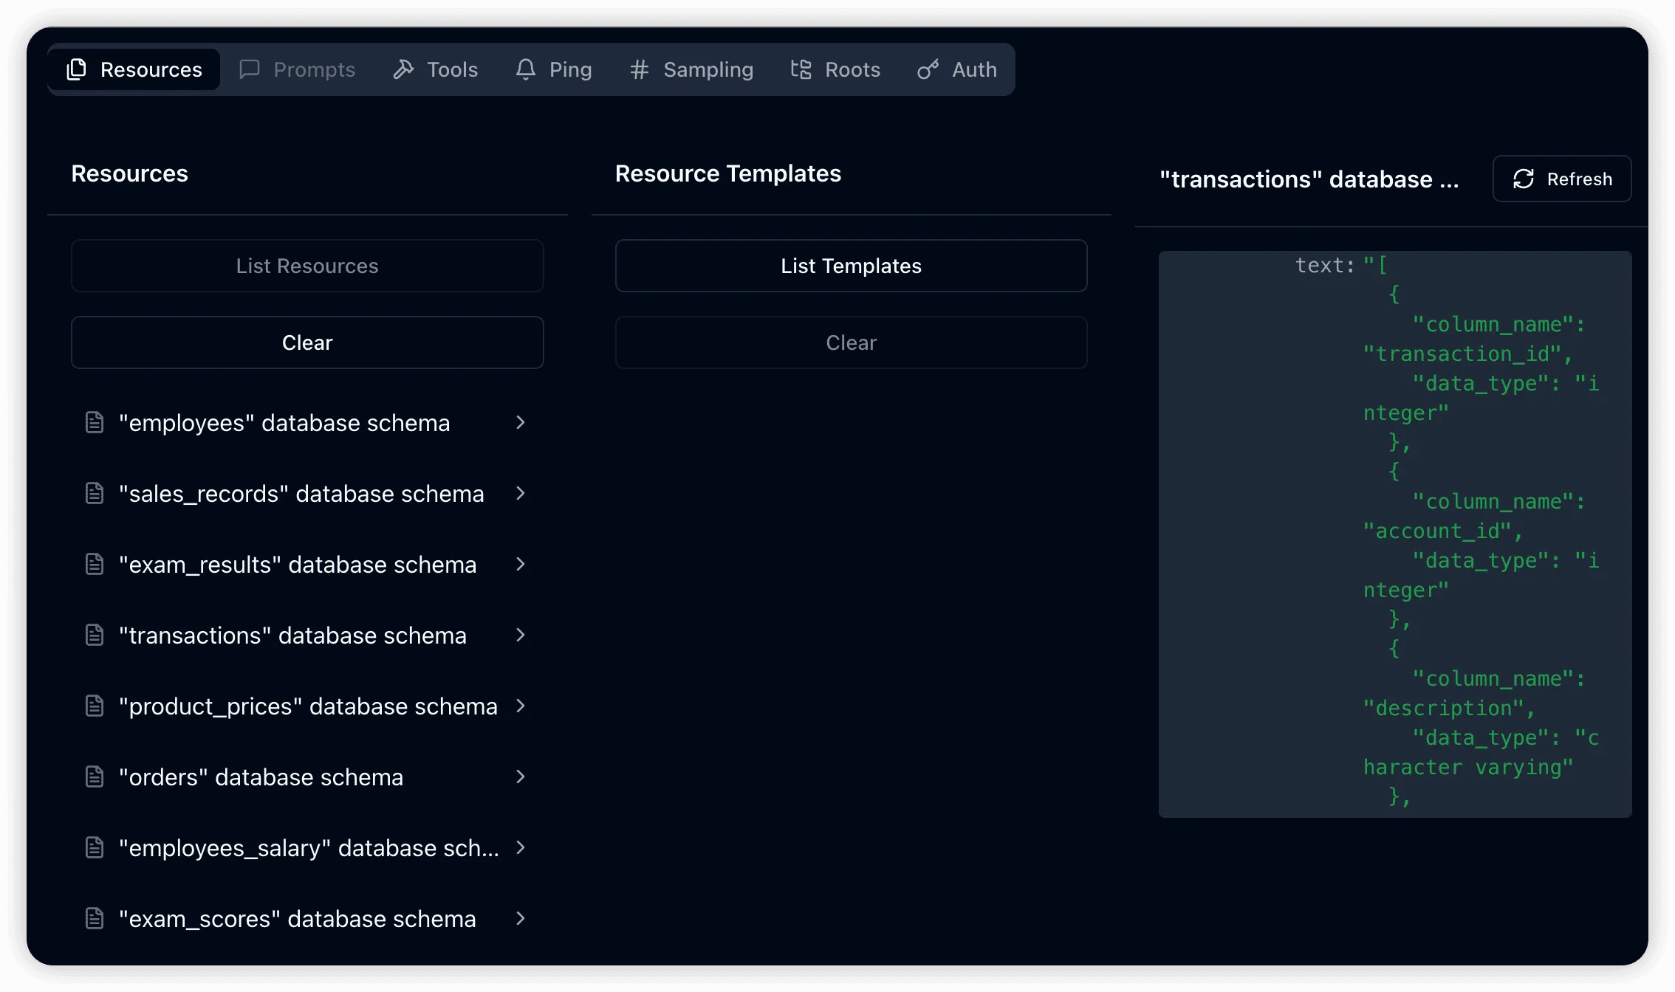Image resolution: width=1675 pixels, height=992 pixels.
Task: Click the document icon next to "sales_records" schema
Action: point(95,493)
